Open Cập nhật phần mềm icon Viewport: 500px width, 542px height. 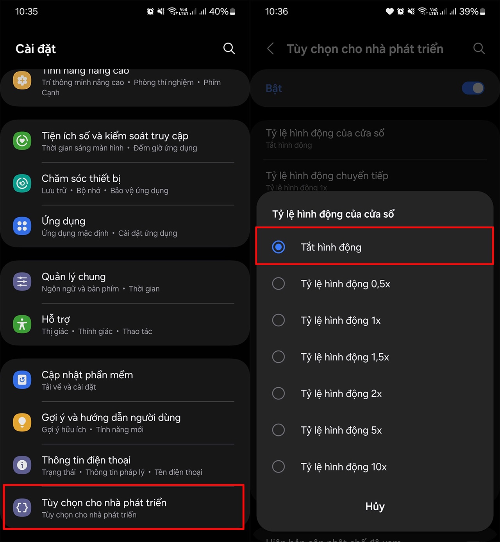(x=22, y=380)
